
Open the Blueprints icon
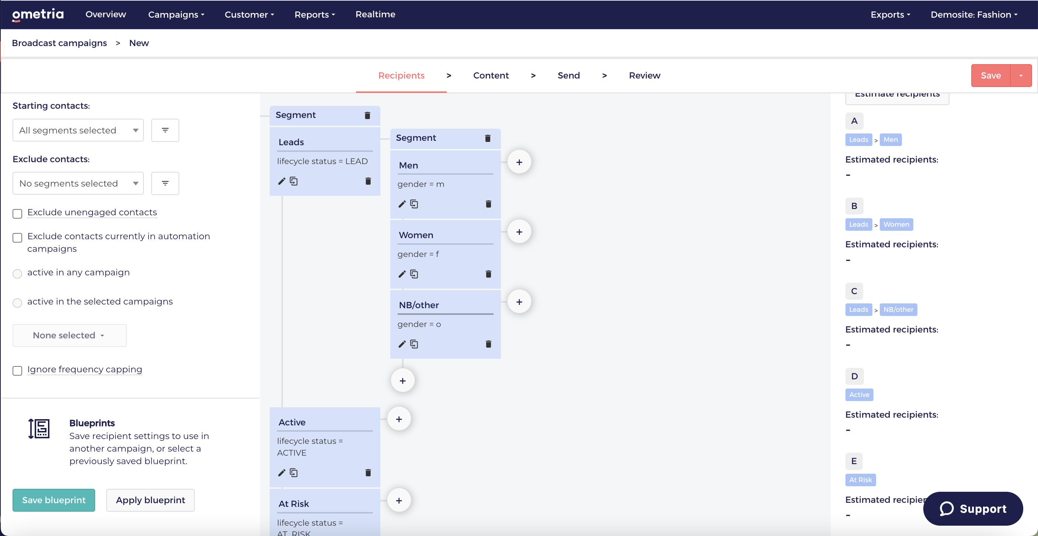coord(39,428)
